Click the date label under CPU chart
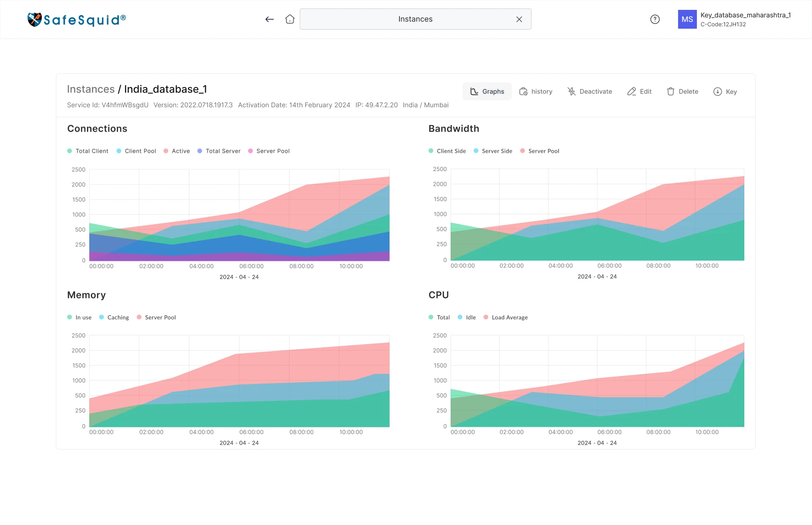This screenshot has height=525, width=812. pos(597,443)
